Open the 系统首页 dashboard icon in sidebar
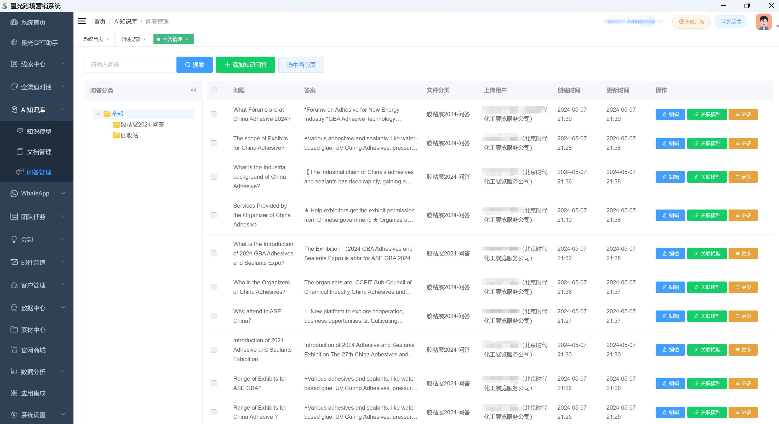779x424 pixels. point(14,22)
